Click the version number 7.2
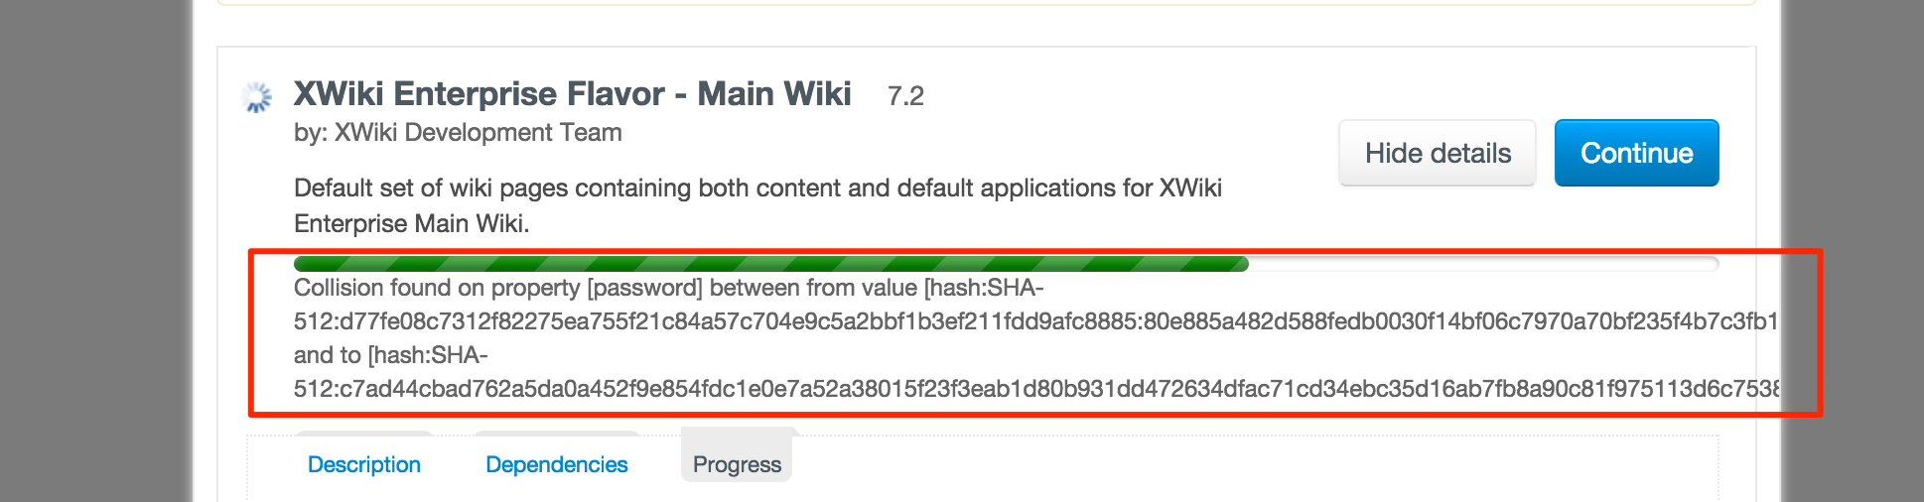The width and height of the screenshot is (1924, 502). [x=905, y=96]
